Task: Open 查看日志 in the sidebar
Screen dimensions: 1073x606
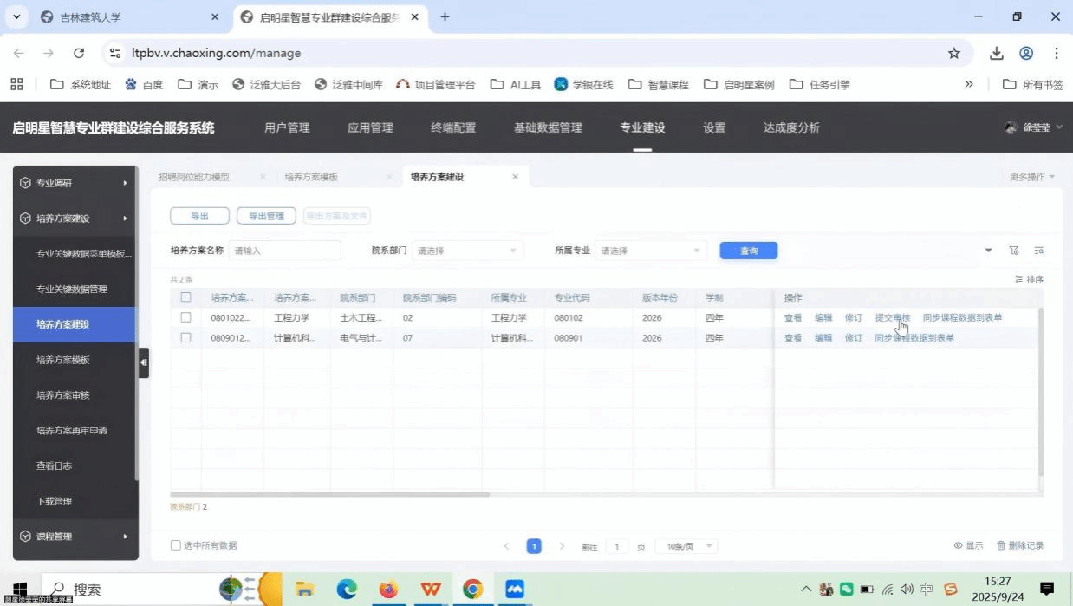Action: pyautogui.click(x=54, y=466)
